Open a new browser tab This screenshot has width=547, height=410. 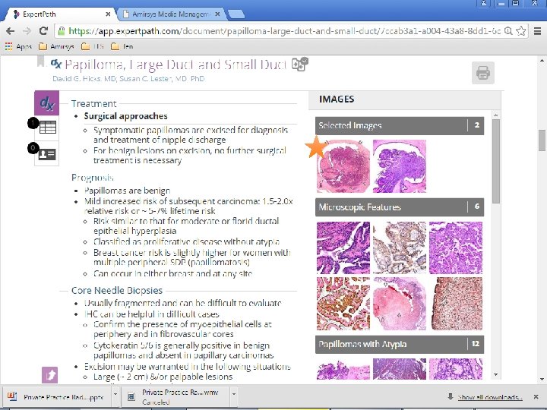pyautogui.click(x=236, y=14)
